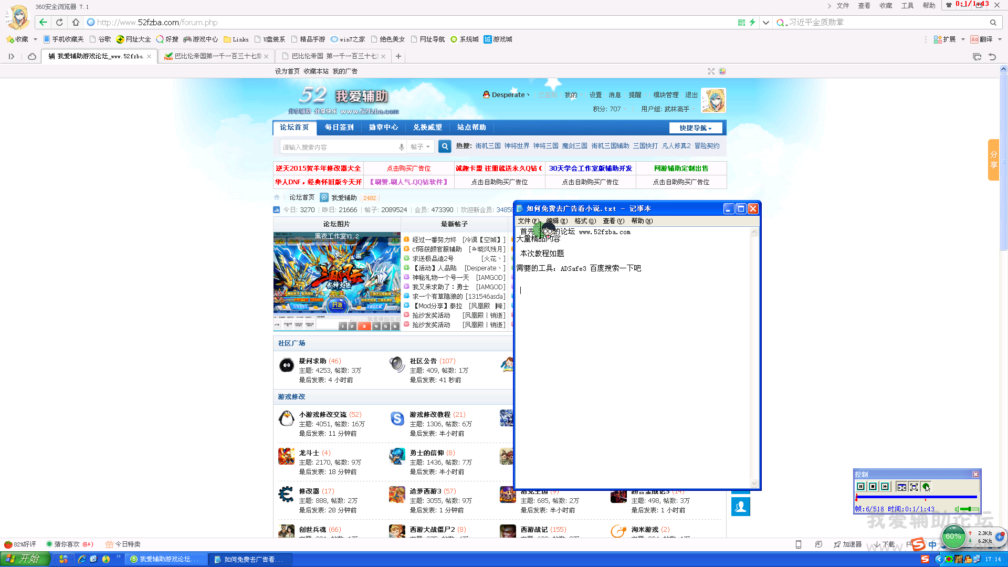Open the 勋章中心 forum tab

pyautogui.click(x=383, y=127)
